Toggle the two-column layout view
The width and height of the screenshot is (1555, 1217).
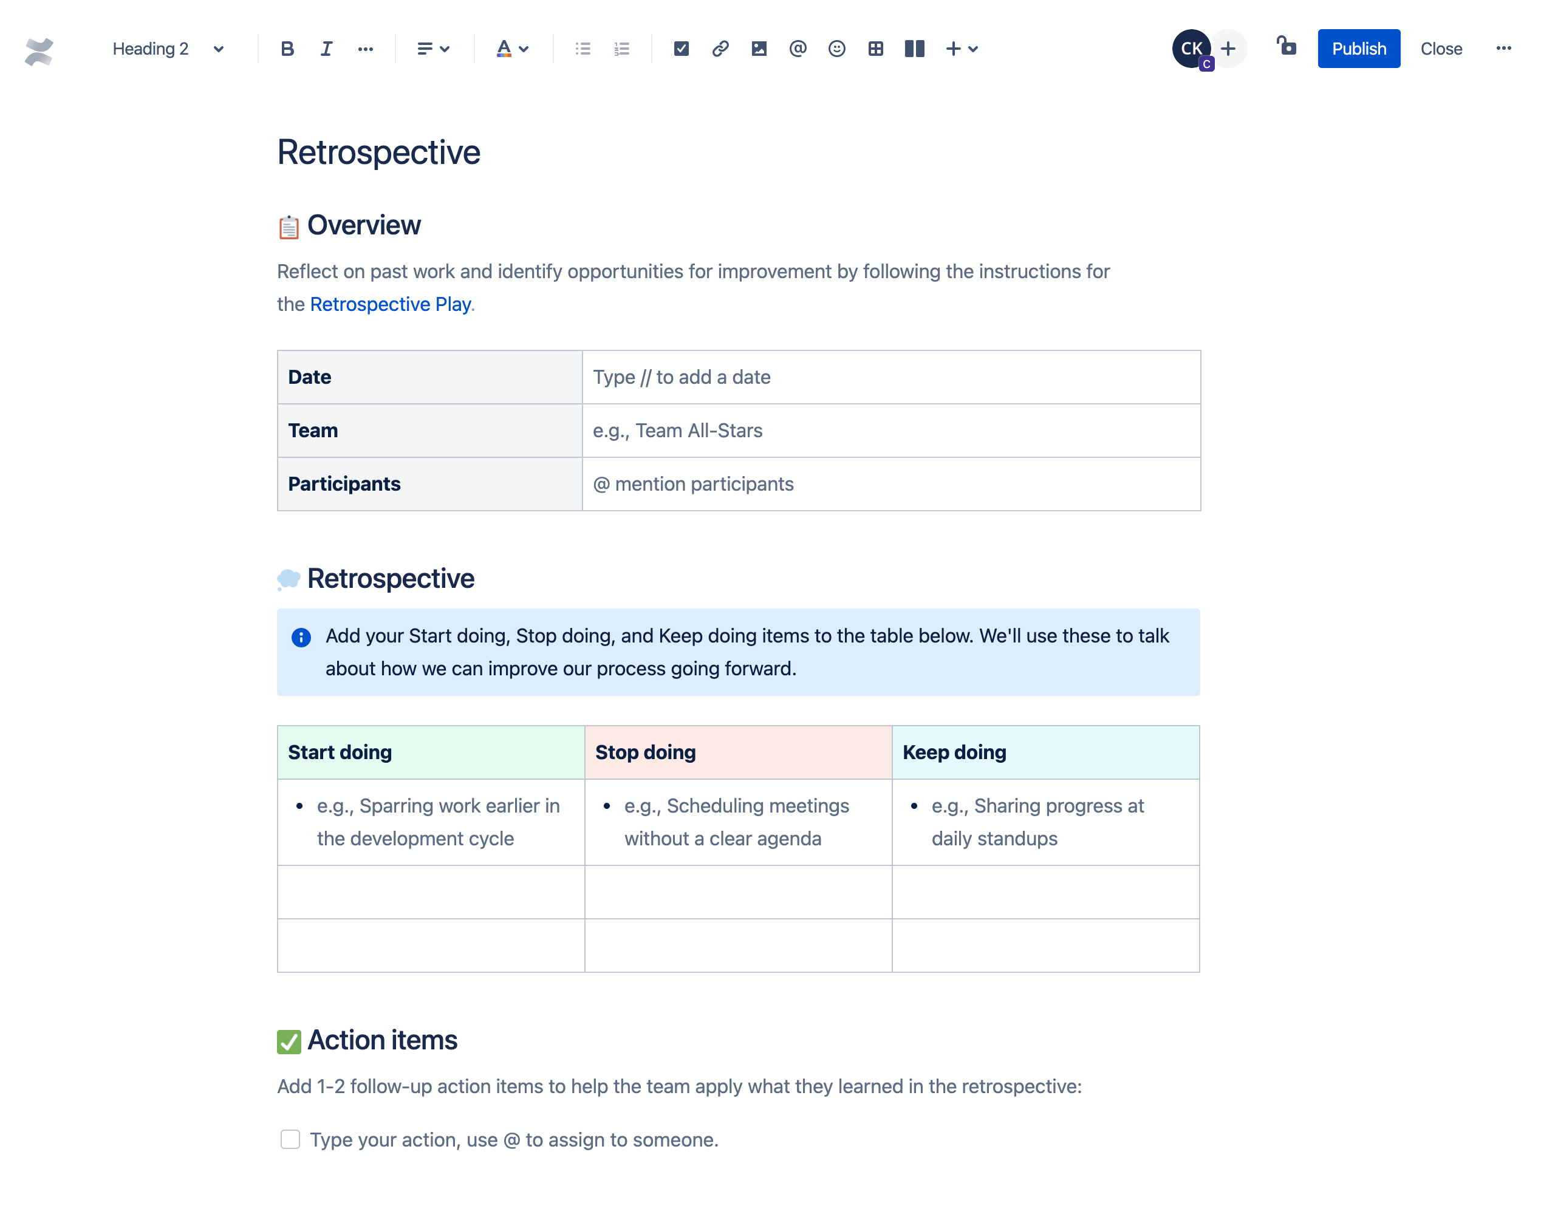(914, 49)
